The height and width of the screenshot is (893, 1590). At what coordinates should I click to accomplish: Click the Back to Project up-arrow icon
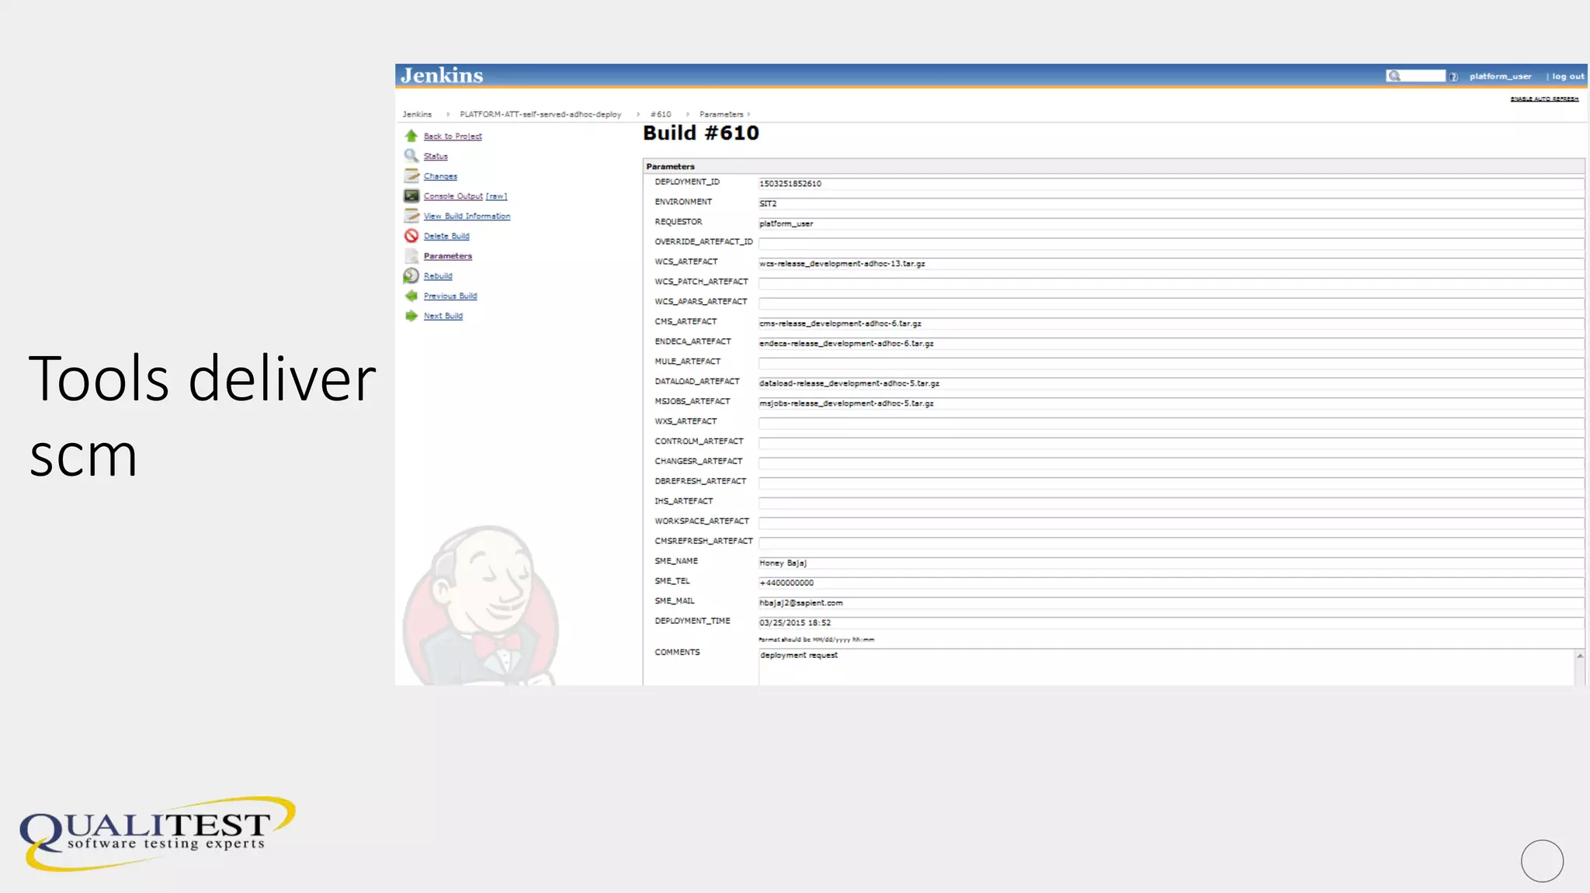[x=411, y=136]
